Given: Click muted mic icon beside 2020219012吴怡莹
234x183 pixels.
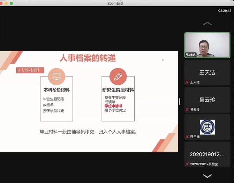Looking at the screenshot, I should tap(187, 164).
